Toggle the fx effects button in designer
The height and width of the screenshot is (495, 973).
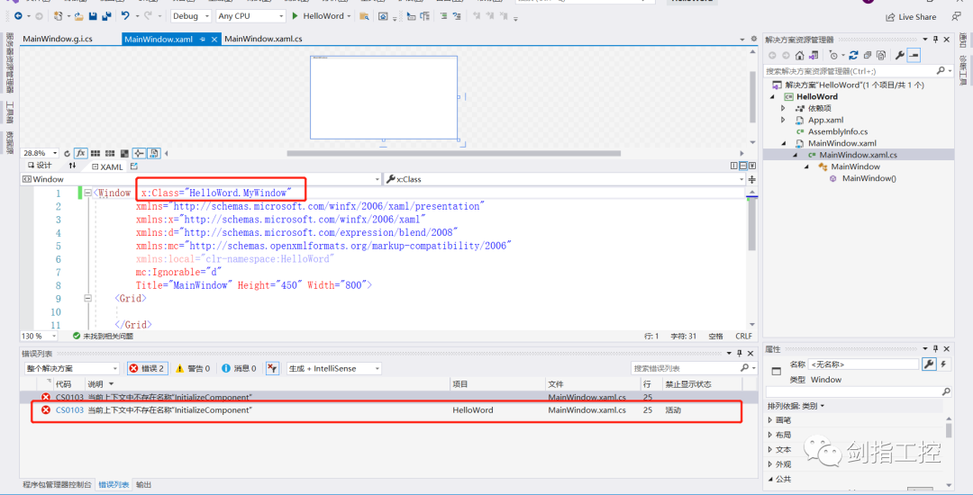pos(81,152)
